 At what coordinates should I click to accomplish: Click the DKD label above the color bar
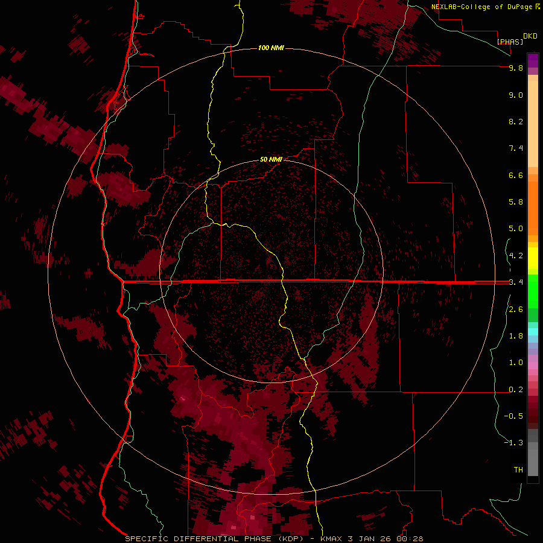(530, 36)
